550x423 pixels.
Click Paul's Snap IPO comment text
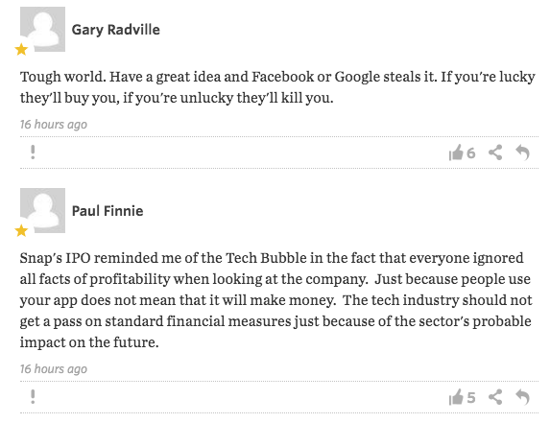pyautogui.click(x=276, y=300)
